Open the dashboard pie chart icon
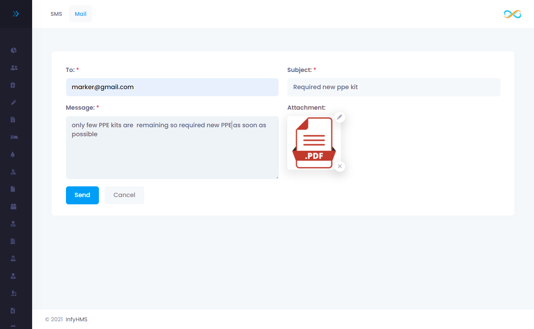This screenshot has width=534, height=329. (14, 51)
